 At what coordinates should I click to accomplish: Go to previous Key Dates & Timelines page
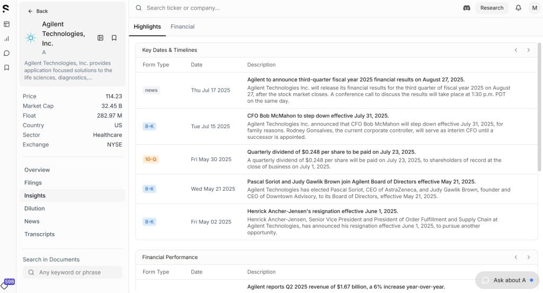click(x=515, y=50)
